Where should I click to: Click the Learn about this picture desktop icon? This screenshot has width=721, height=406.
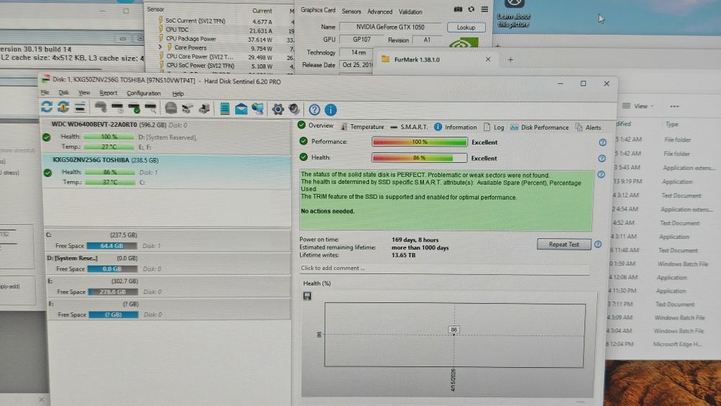click(513, 14)
